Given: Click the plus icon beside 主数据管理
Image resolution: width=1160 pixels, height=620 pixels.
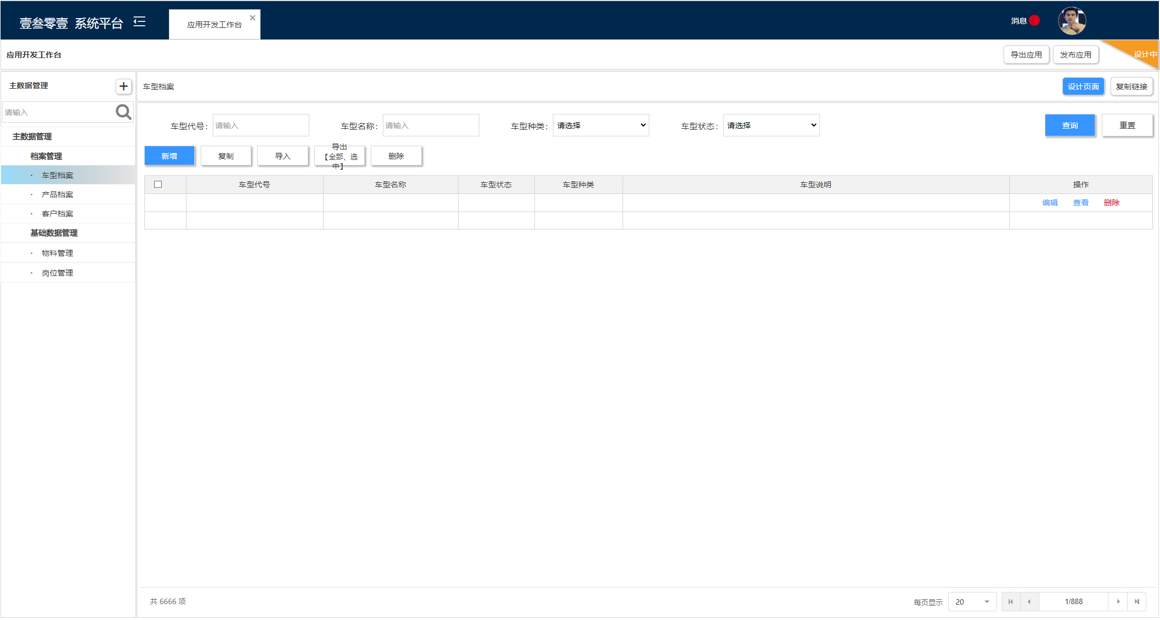Looking at the screenshot, I should [123, 86].
